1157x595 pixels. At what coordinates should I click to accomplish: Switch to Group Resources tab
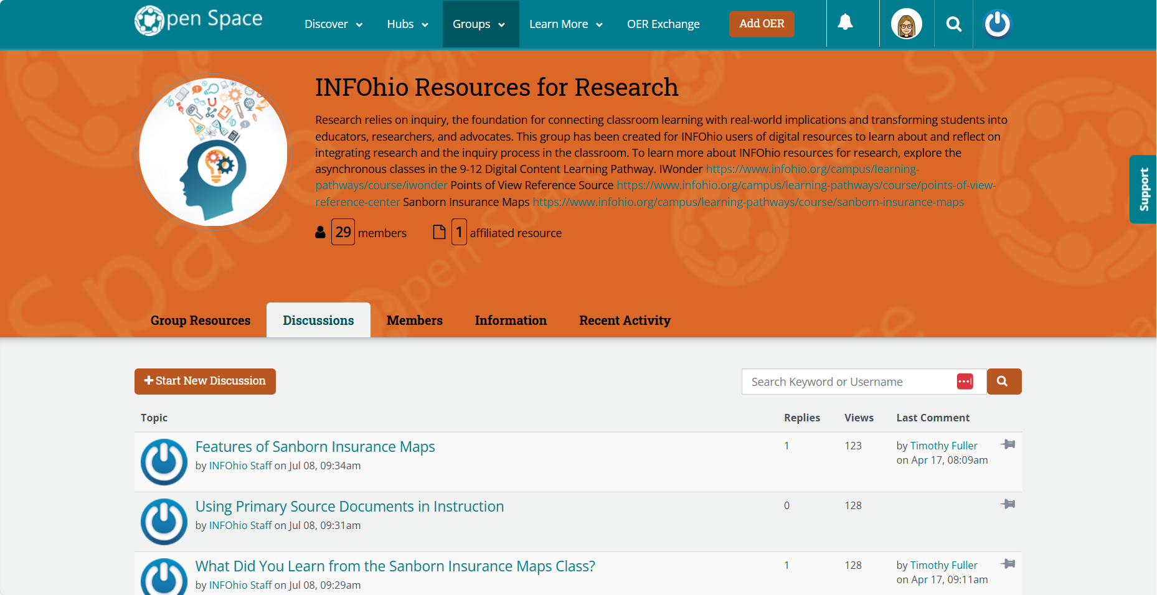pyautogui.click(x=201, y=321)
